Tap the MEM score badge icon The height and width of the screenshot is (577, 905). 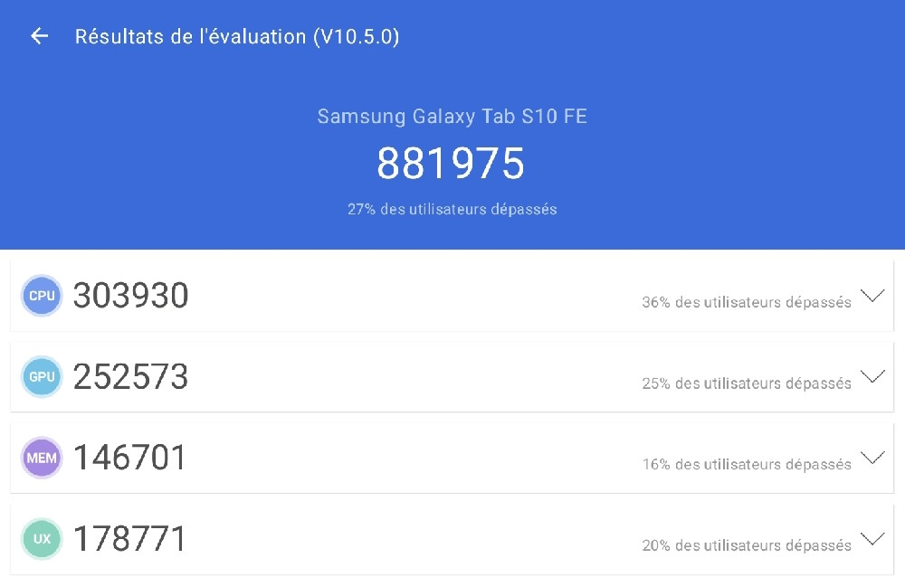coord(42,458)
